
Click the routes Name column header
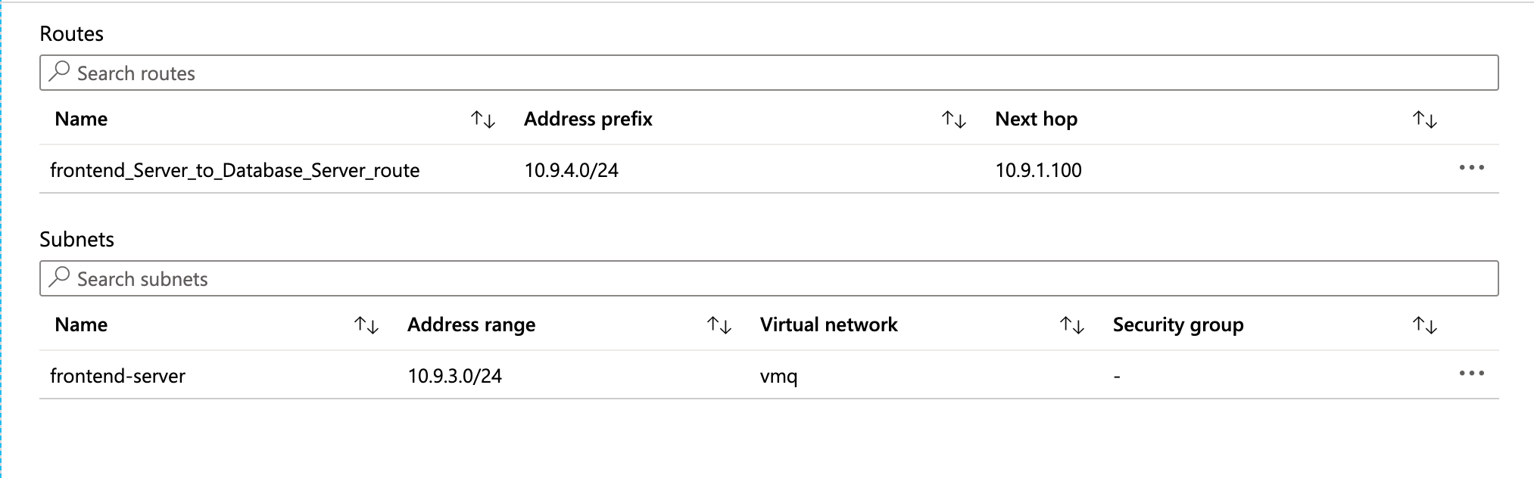tap(81, 119)
